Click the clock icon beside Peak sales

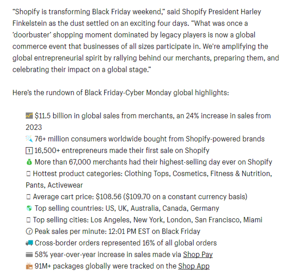29,232
